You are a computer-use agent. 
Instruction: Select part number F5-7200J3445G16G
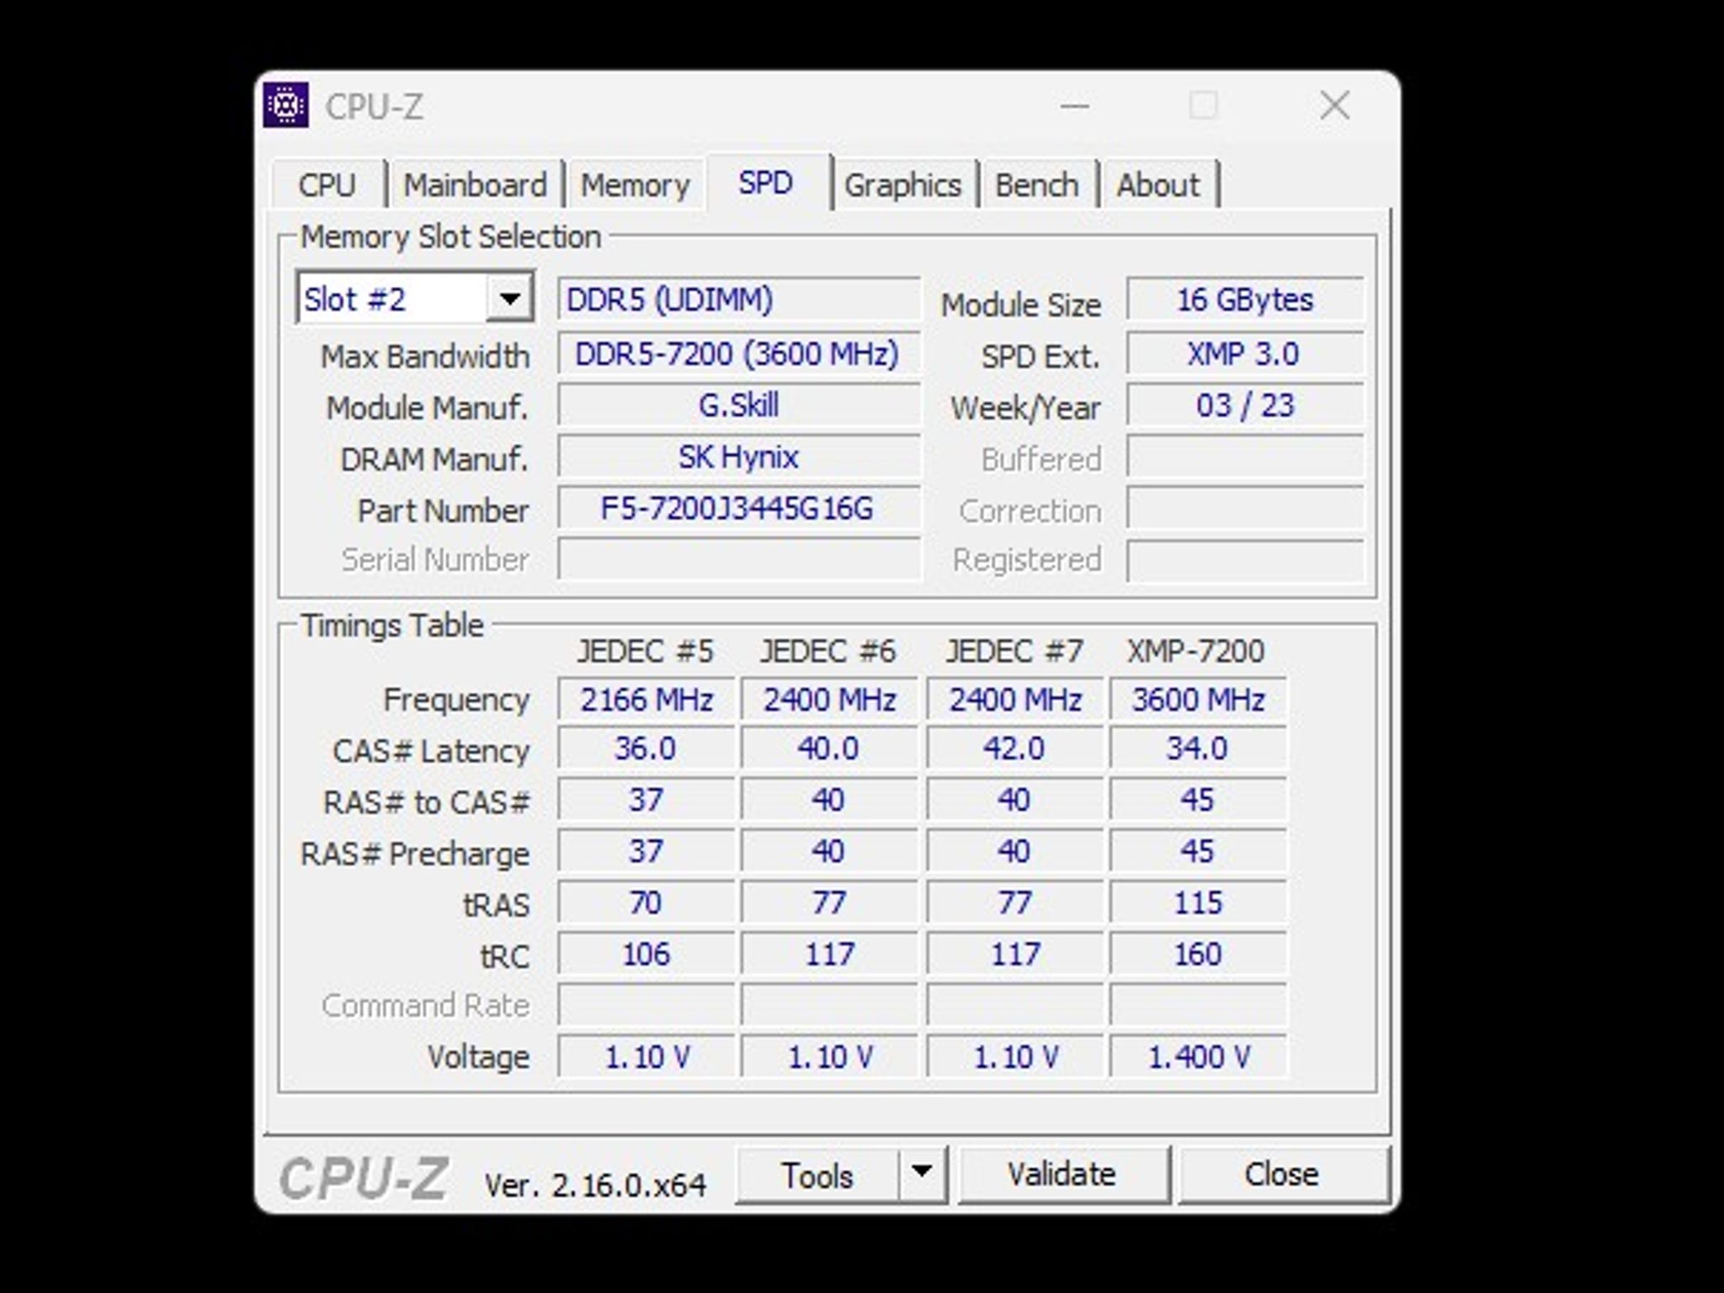[x=738, y=508]
